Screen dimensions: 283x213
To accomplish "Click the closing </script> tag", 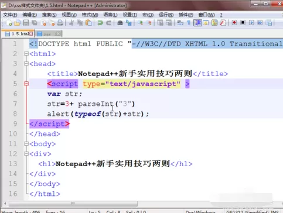I will [49, 124].
